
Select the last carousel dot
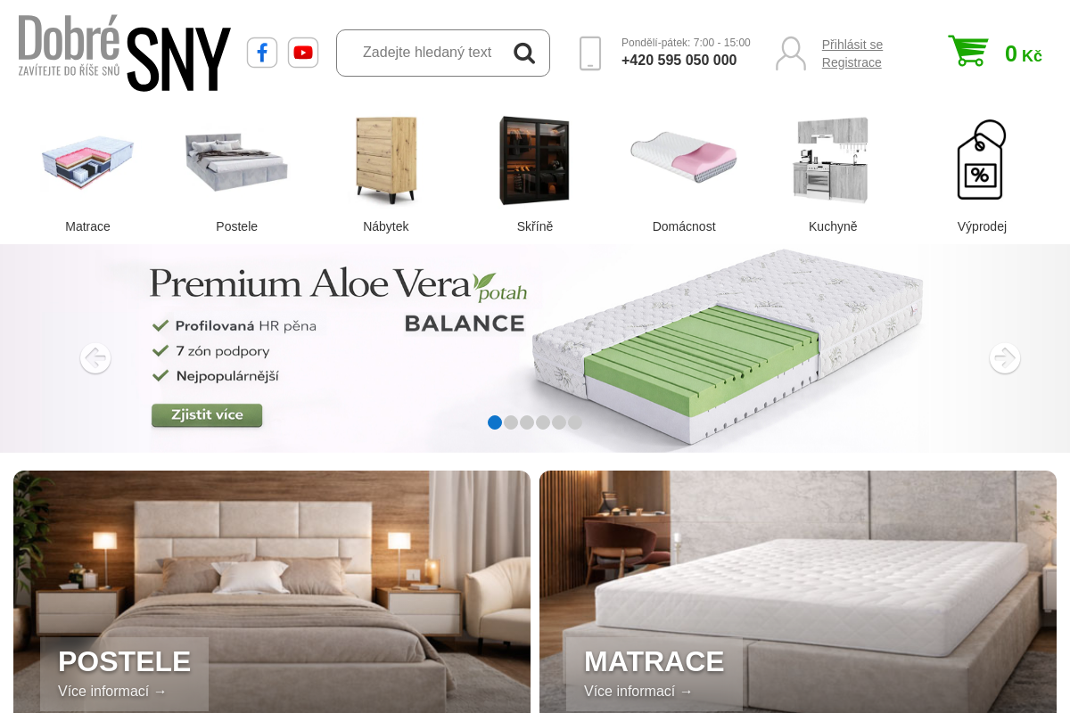[x=575, y=422]
